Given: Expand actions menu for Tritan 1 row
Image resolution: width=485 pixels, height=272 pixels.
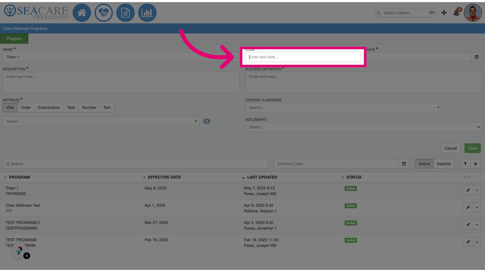Looking at the screenshot, I should [477, 190].
